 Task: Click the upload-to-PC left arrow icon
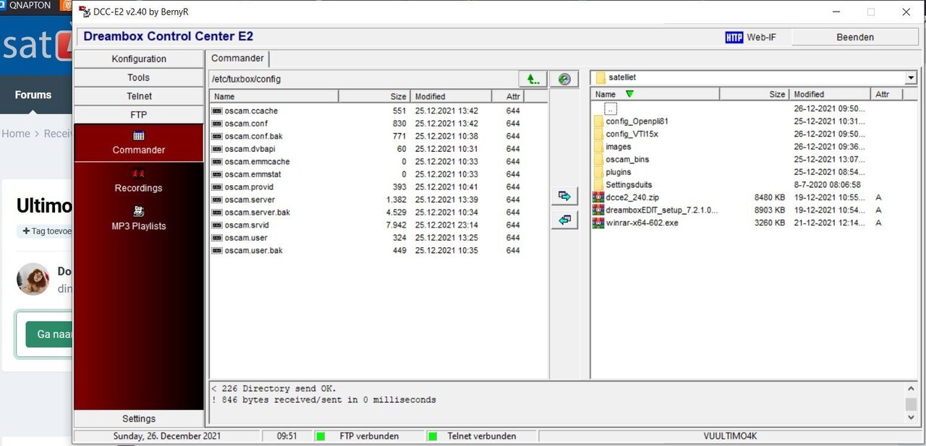pyautogui.click(x=564, y=220)
